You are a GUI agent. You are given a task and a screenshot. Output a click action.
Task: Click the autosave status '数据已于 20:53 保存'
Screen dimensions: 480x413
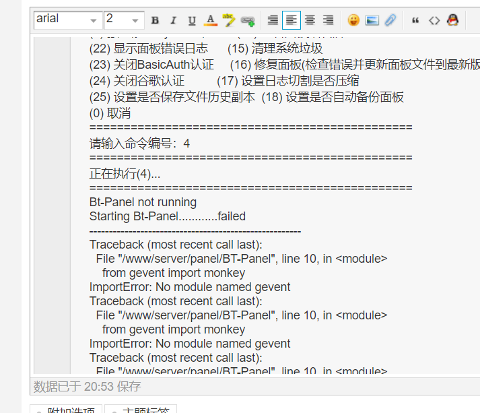coord(88,387)
